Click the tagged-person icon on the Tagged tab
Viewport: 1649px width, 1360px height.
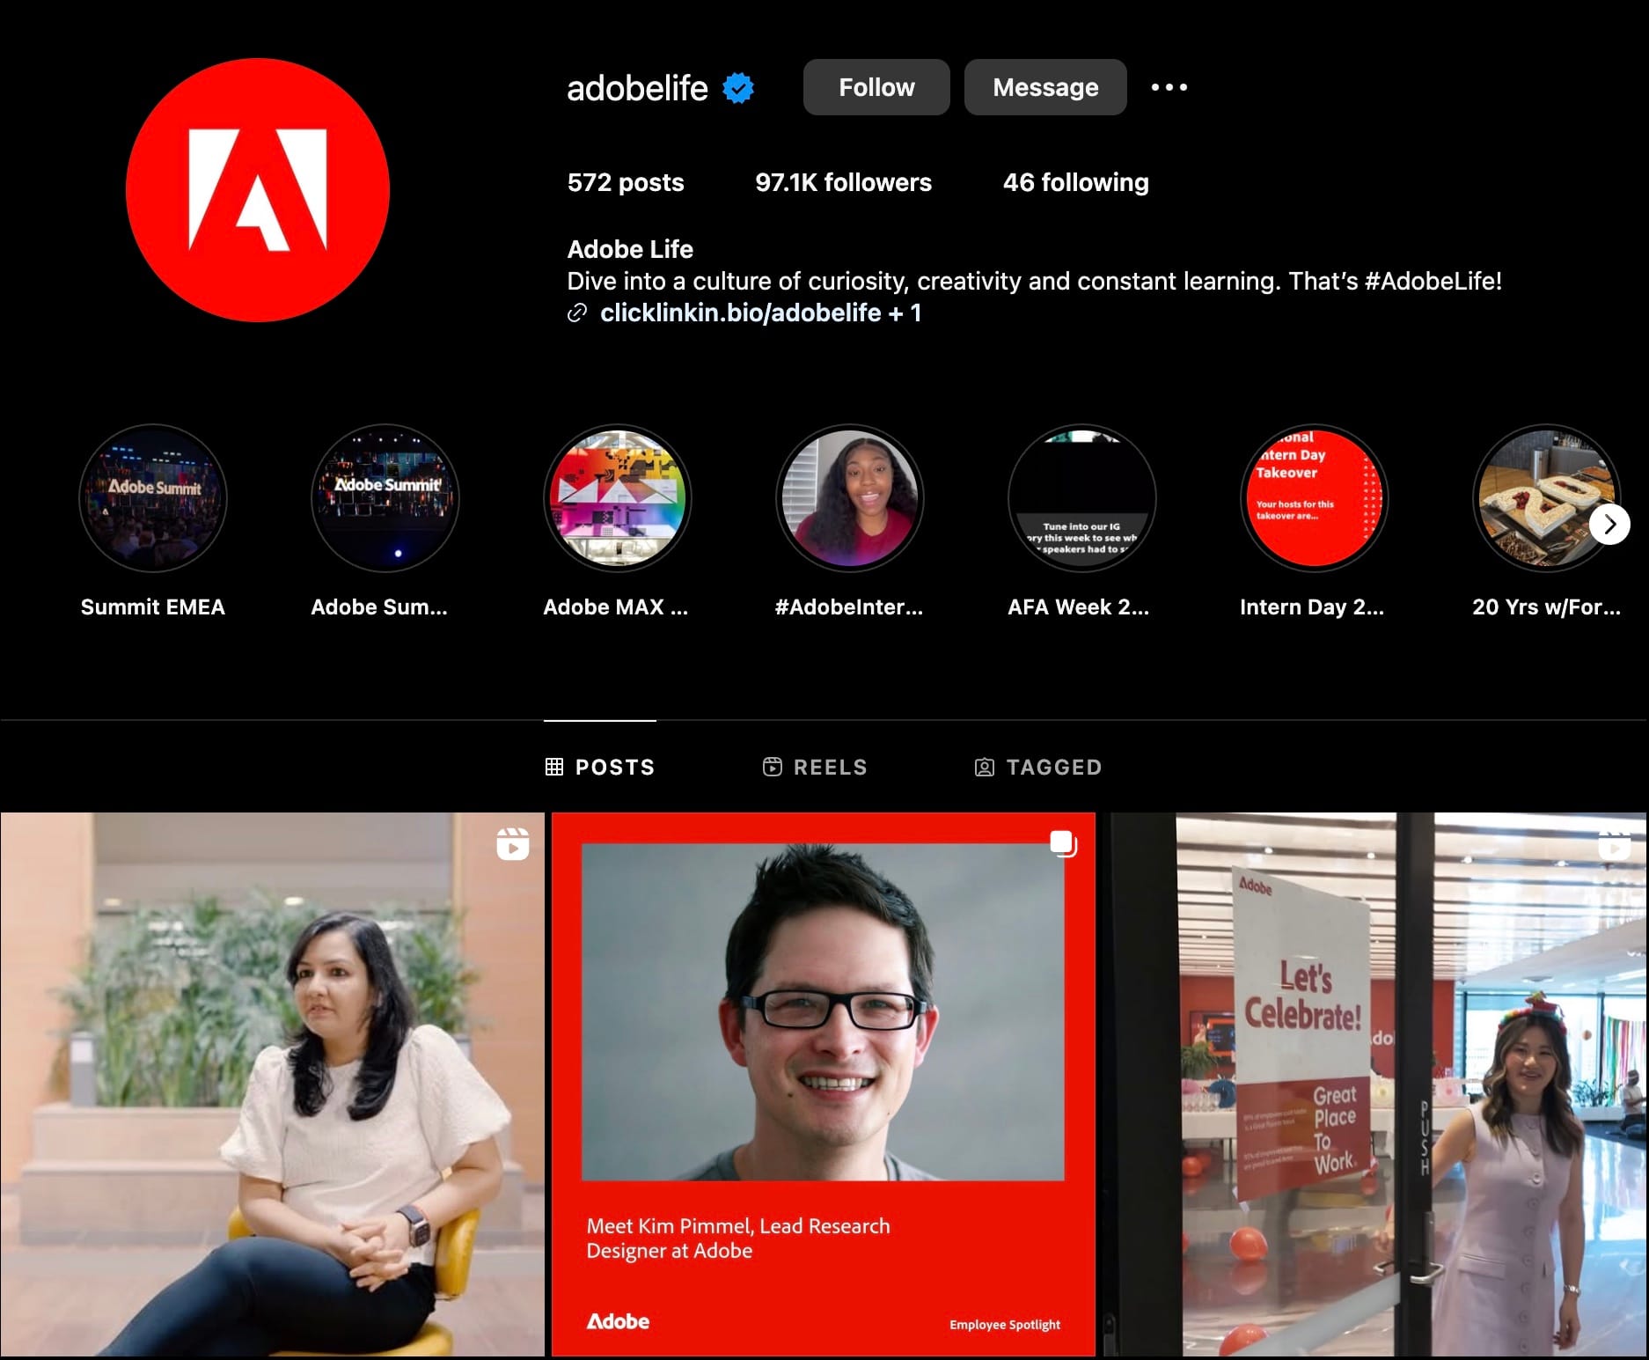[986, 767]
